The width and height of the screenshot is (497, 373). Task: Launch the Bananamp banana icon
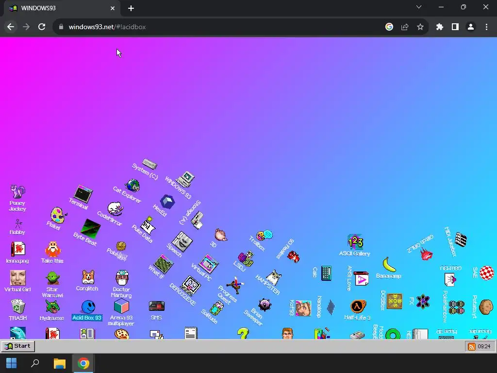pos(389,265)
